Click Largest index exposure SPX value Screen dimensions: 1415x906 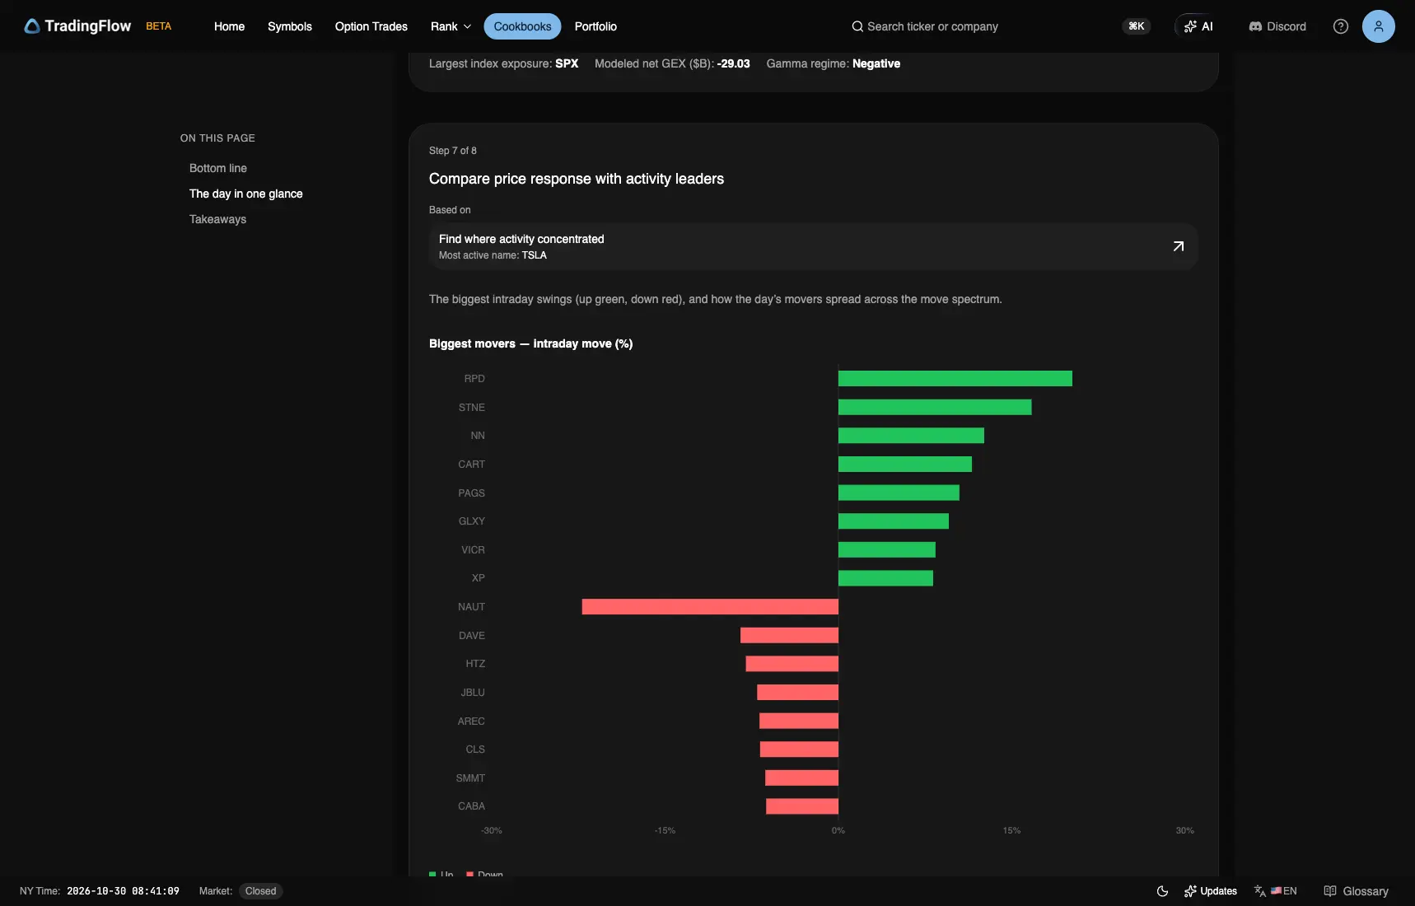pos(567,63)
